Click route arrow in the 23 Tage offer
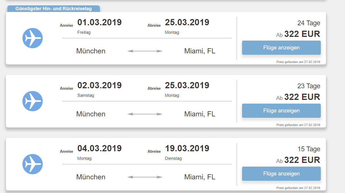Viewport: 345px width, 193px height. pos(145,114)
